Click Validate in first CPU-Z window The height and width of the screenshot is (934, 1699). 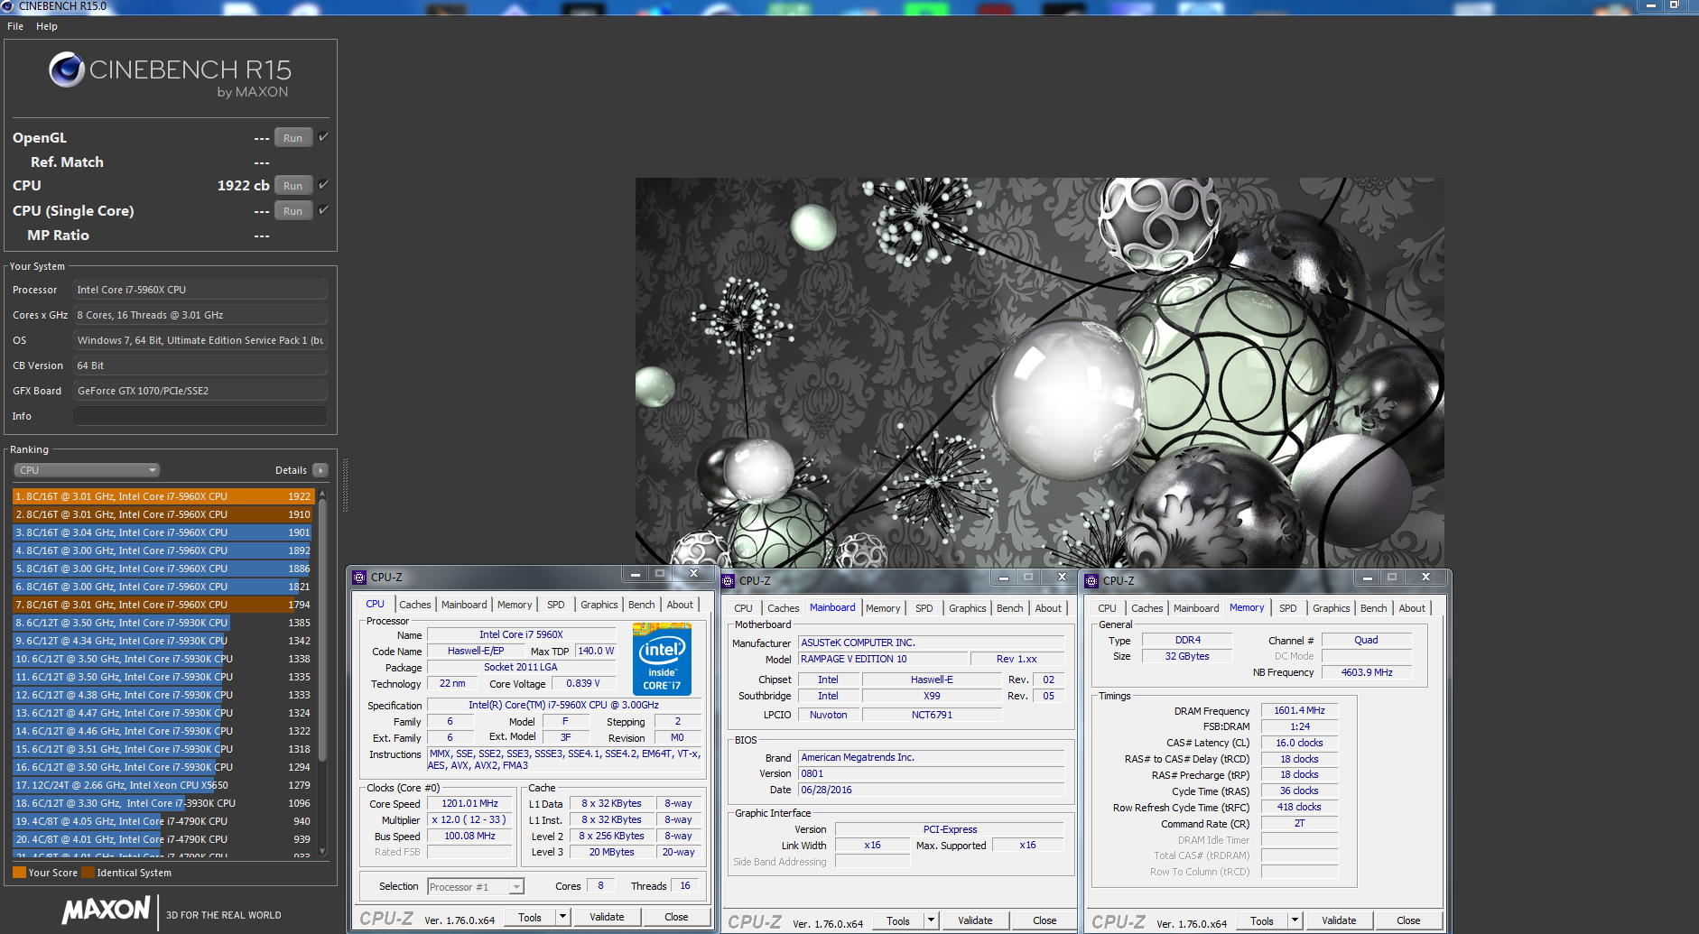coord(607,917)
